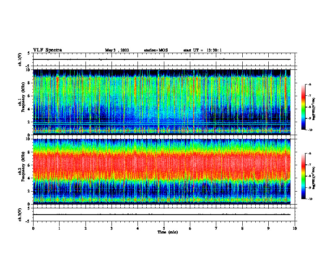Click the '10' tick on the time axis
This screenshot has height=256, width=332.
(295, 228)
